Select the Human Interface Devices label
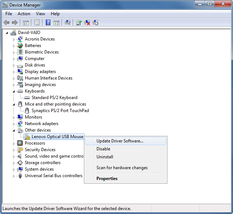The width and height of the screenshot is (233, 214). click(x=49, y=78)
